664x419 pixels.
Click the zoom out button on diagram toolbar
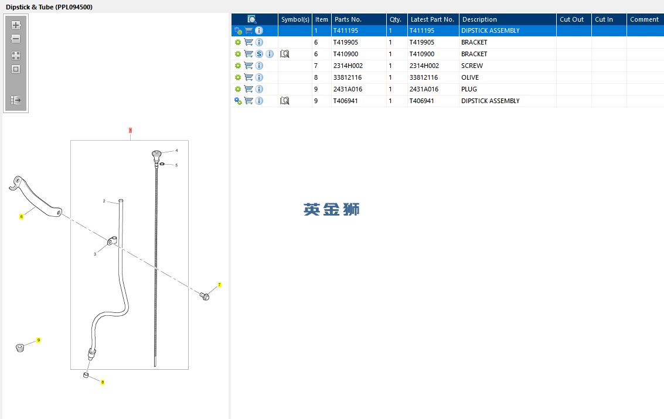[x=16, y=39]
